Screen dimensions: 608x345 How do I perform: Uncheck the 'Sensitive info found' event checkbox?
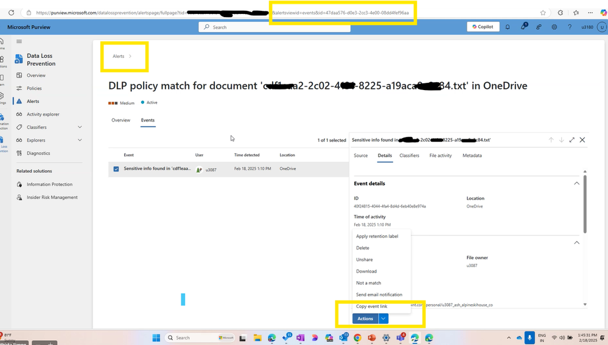[116, 169]
